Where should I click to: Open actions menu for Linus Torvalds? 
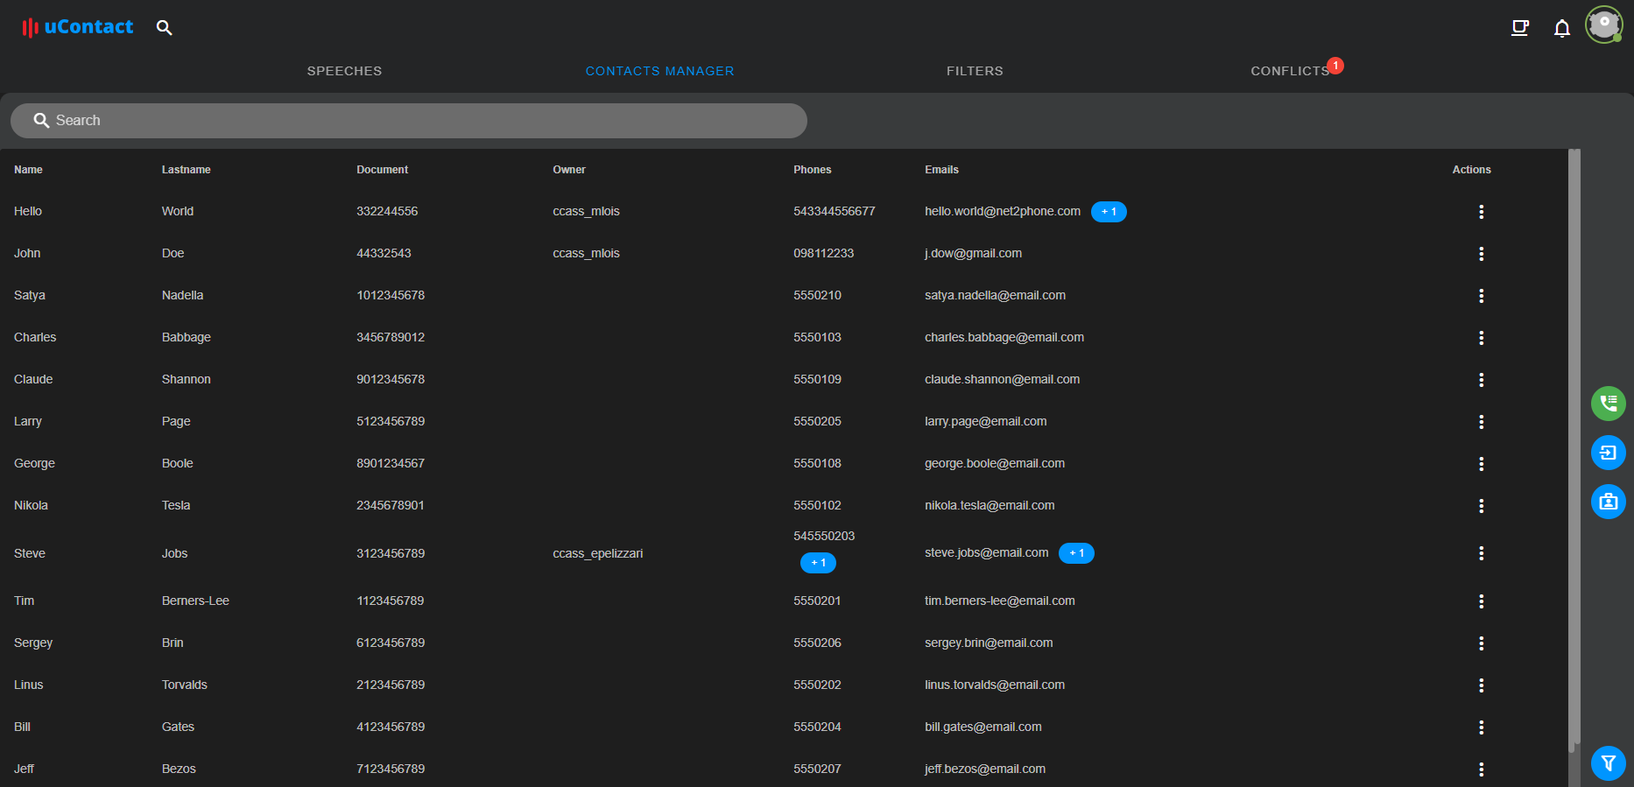point(1481,685)
